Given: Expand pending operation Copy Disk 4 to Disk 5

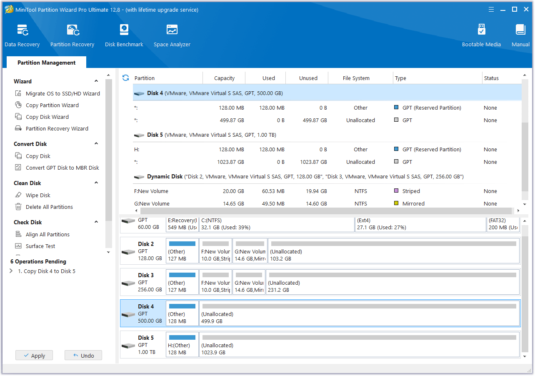Looking at the screenshot, I should pyautogui.click(x=11, y=271).
